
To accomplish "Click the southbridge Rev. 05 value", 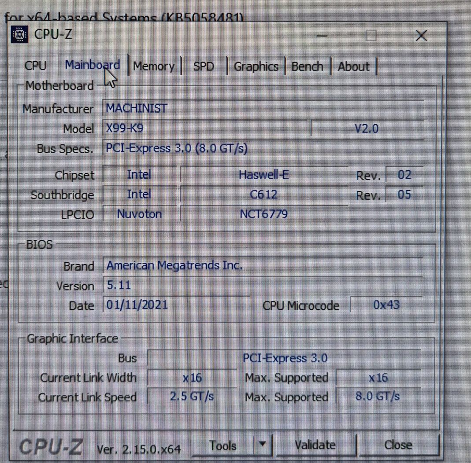I will coord(404,194).
